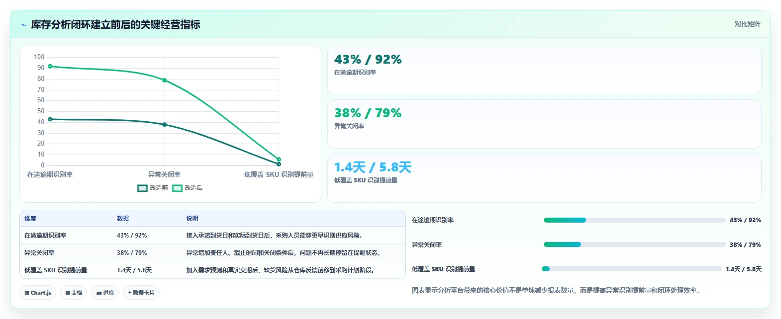Click the Chart.js tag chip
The image size is (781, 319).
[38, 293]
